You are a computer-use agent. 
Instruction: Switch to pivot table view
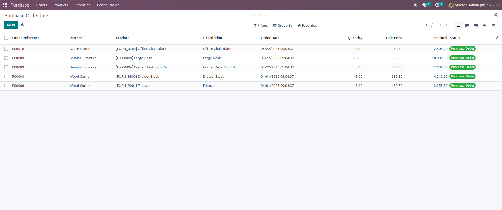(476, 25)
